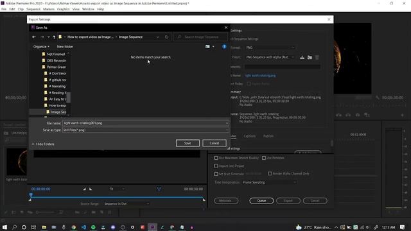This screenshot has width=411, height=231.
Task: Click the Metadata button
Action: coord(226,201)
